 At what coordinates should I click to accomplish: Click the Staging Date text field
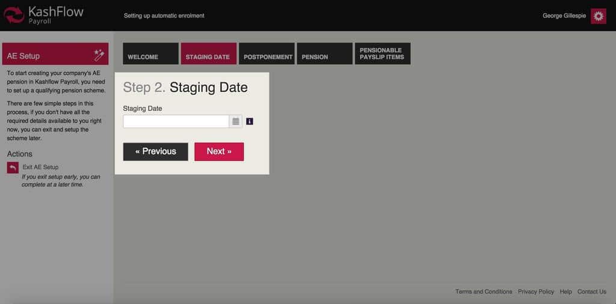coord(176,121)
